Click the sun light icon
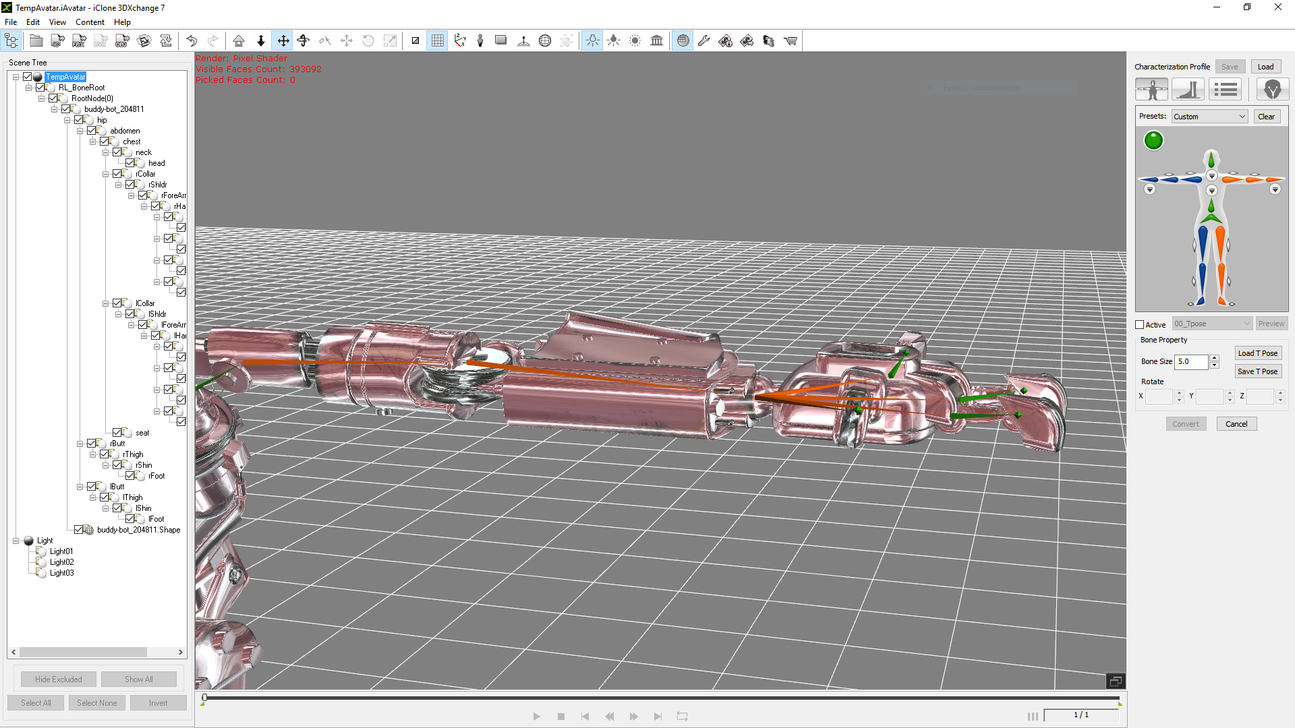The height and width of the screenshot is (728, 1295). pyautogui.click(x=635, y=41)
